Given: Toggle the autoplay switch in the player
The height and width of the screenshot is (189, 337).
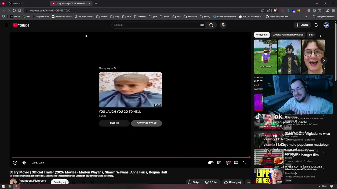Looking at the screenshot, I should tap(211, 163).
